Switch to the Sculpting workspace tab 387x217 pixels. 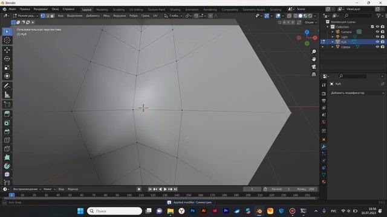(119, 10)
